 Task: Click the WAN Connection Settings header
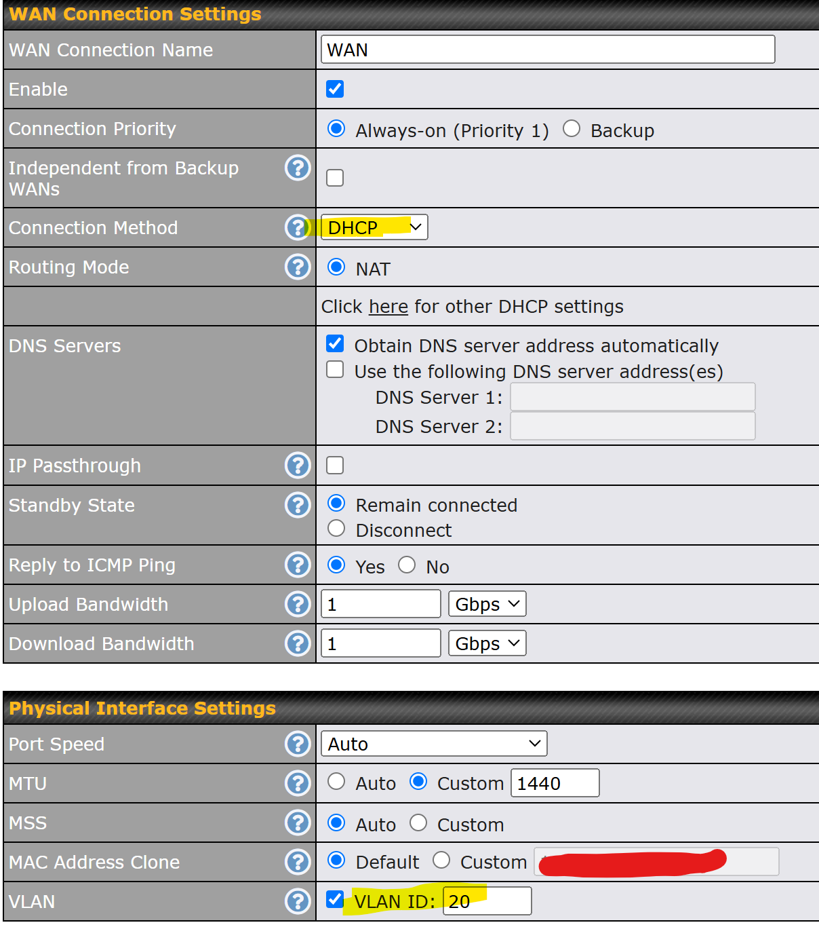[135, 14]
